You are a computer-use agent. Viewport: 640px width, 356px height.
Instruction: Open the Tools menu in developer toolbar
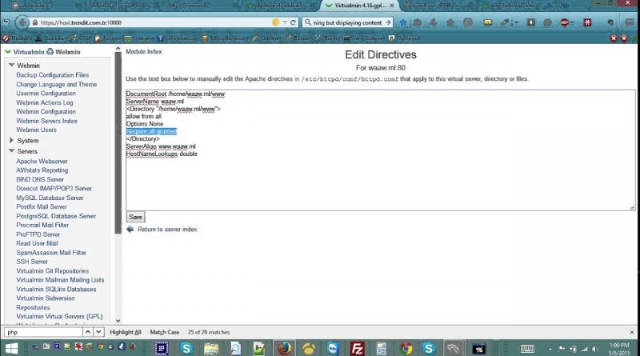pos(327,38)
